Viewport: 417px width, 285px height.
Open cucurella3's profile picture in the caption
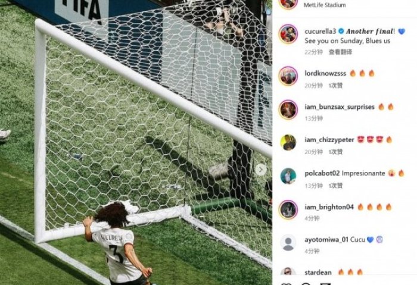[288, 34]
